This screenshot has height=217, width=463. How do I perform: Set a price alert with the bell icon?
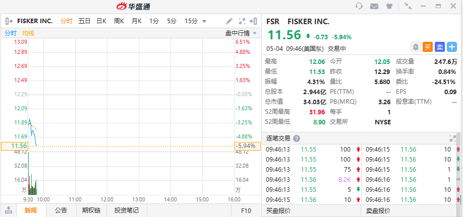(x=416, y=47)
